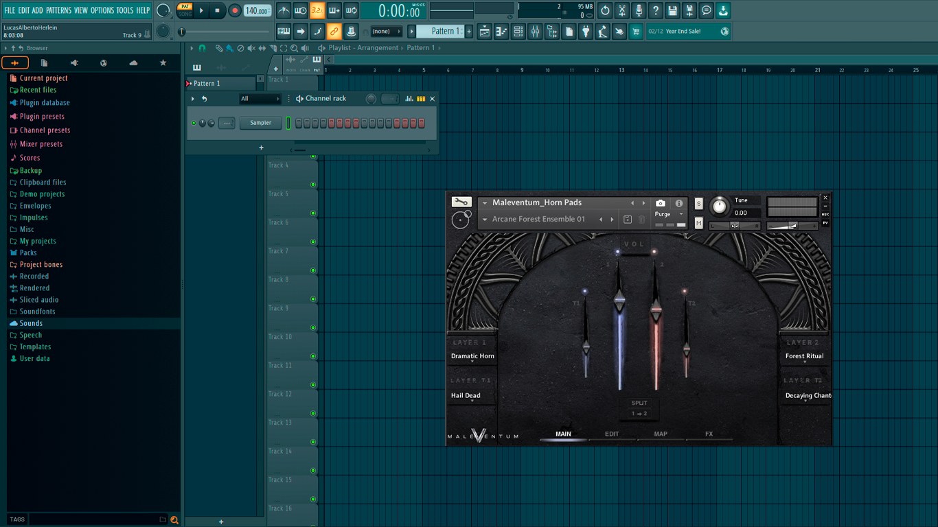Open the Browser view toolbar icon

[x=552, y=31]
